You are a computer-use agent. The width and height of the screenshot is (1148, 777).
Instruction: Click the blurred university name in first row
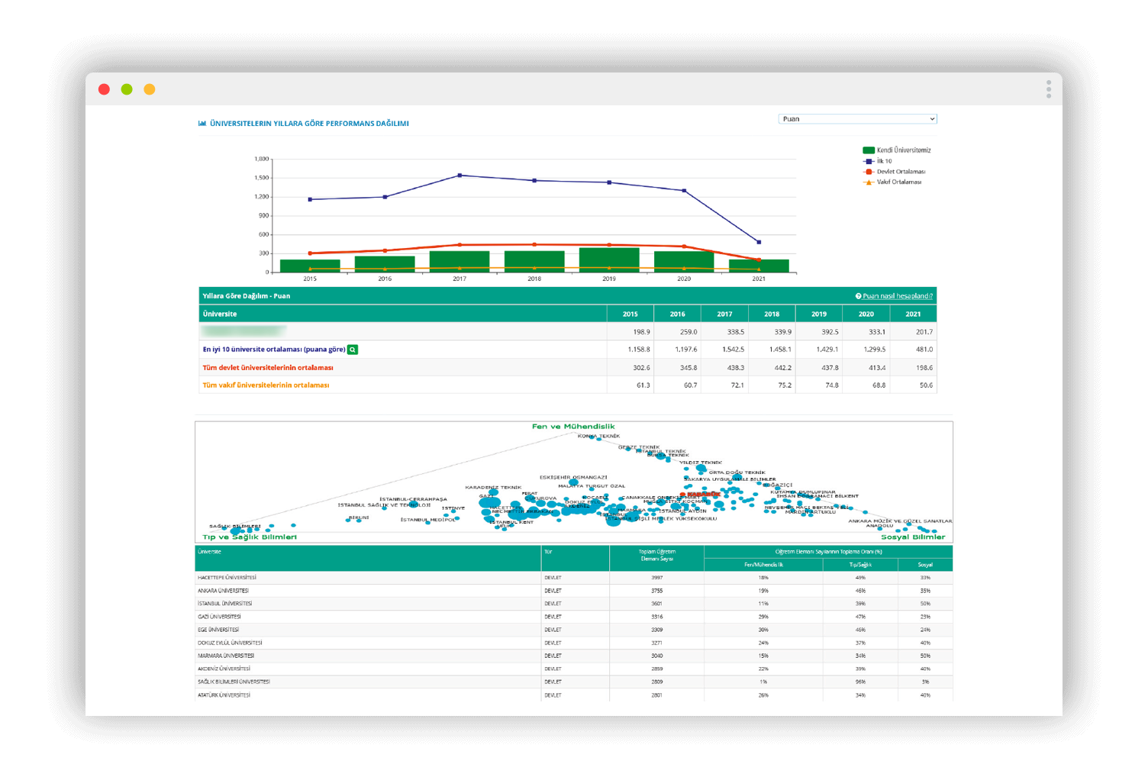pos(243,331)
